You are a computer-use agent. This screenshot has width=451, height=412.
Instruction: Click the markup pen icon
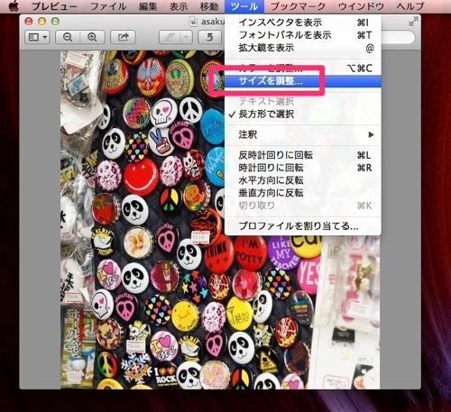point(170,37)
